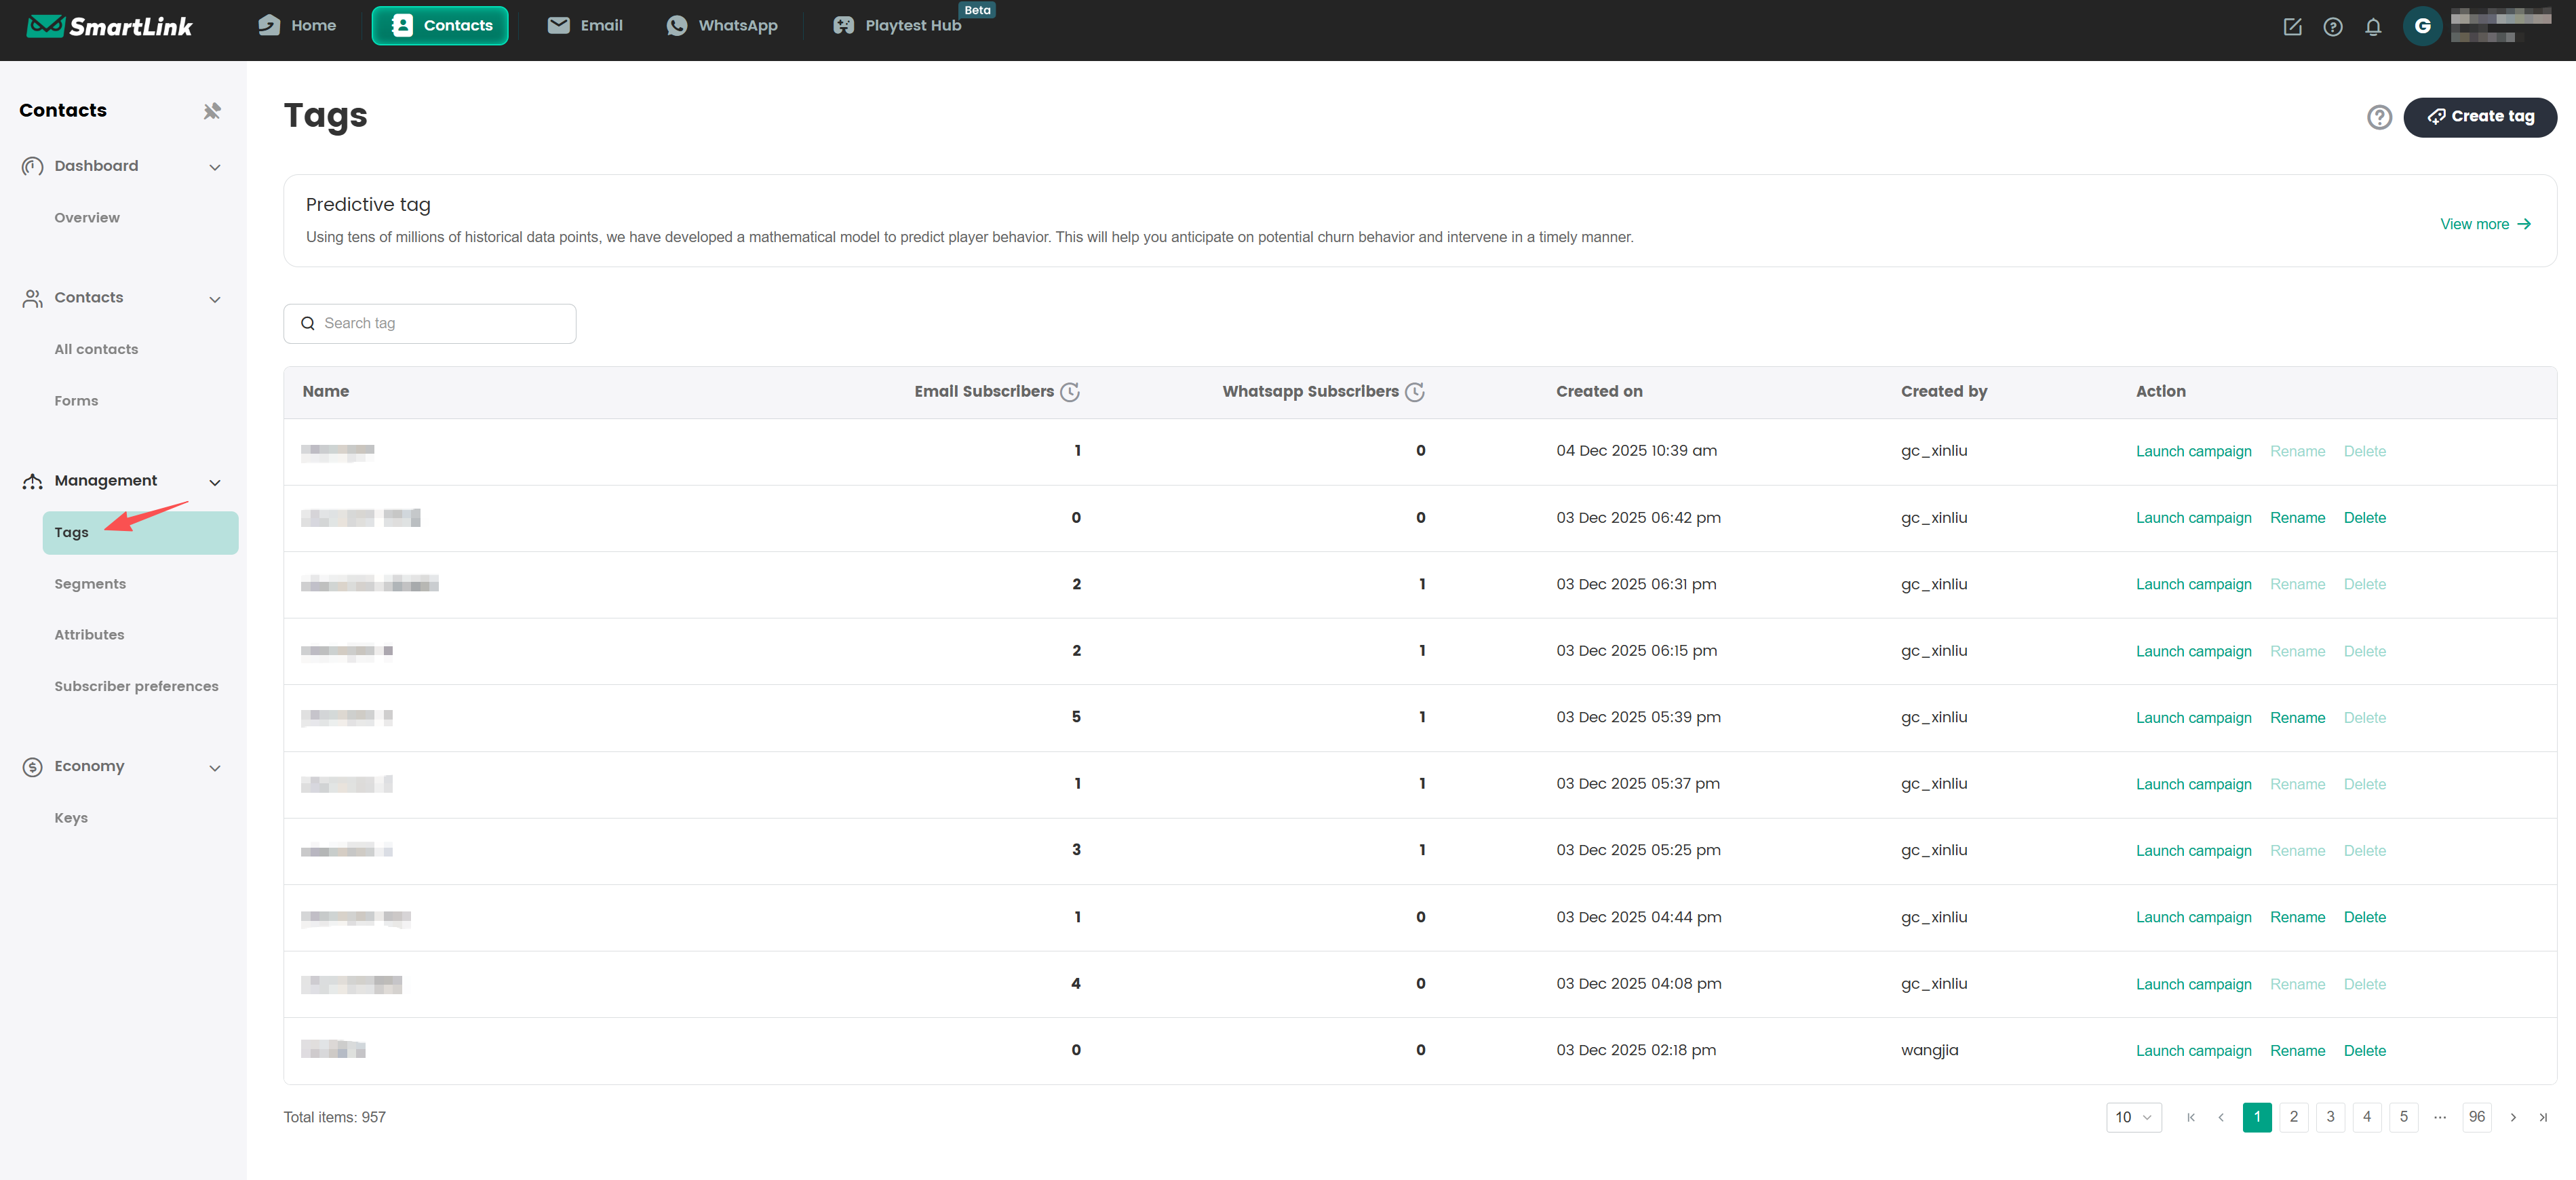
Task: Click the notification bell icon
Action: (2372, 27)
